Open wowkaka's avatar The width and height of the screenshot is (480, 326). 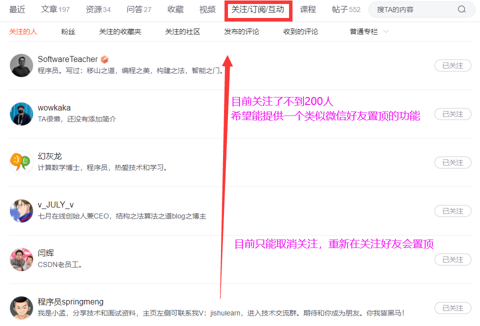tap(21, 114)
